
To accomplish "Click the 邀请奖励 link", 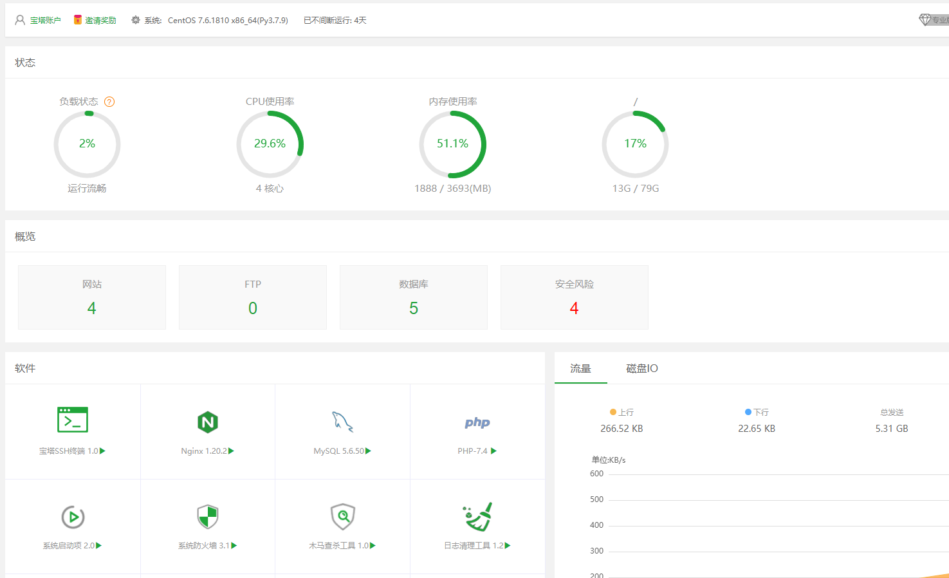I will [x=100, y=21].
